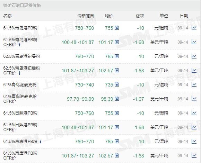The image size is (201, 163).
Task: Open price calendar for 61.5%青岛港PB粉 CFR价 row
Action: [117, 42]
